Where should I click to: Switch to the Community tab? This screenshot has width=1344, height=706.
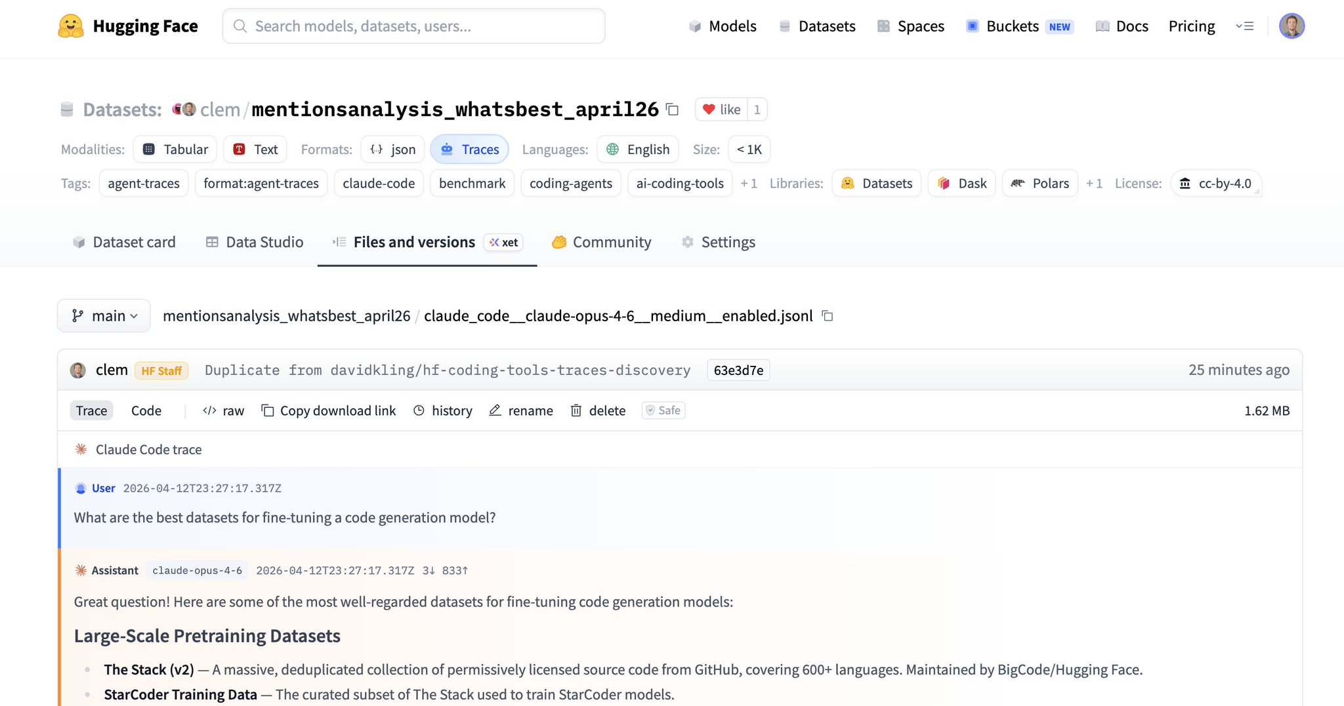pyautogui.click(x=602, y=242)
